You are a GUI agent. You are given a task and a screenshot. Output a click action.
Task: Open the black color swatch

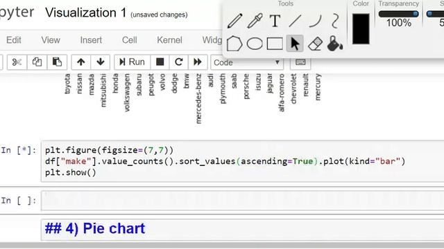pos(361,29)
